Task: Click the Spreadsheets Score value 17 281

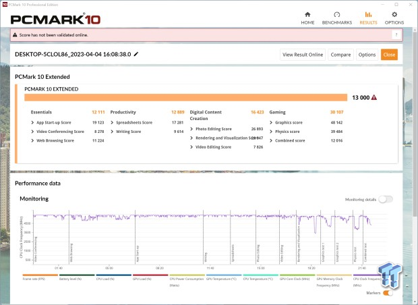Action: coord(177,123)
